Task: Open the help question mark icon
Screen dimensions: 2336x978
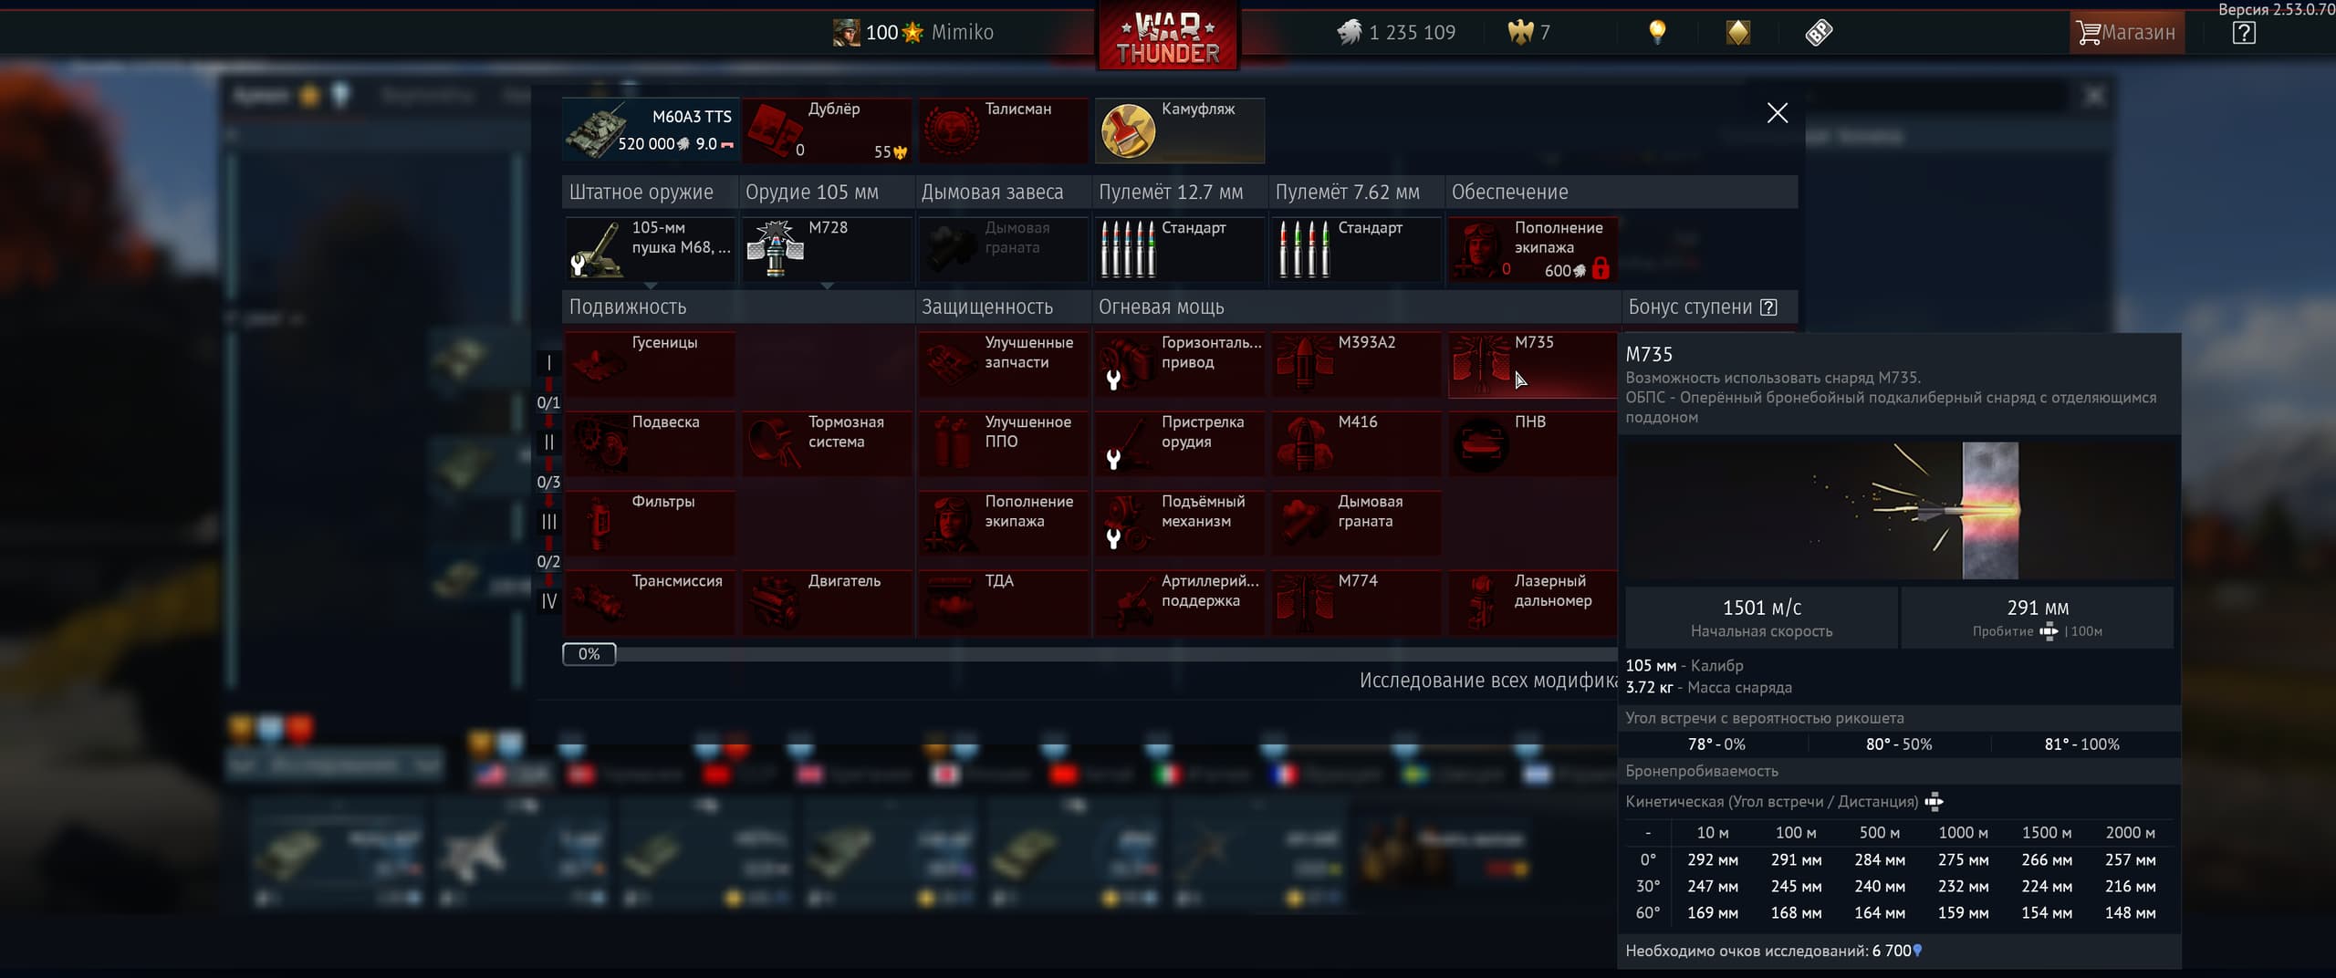Action: [2244, 34]
